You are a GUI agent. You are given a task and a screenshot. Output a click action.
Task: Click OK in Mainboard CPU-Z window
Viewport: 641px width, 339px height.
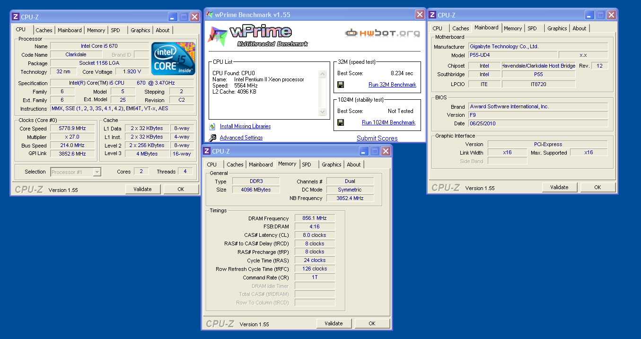tap(597, 187)
